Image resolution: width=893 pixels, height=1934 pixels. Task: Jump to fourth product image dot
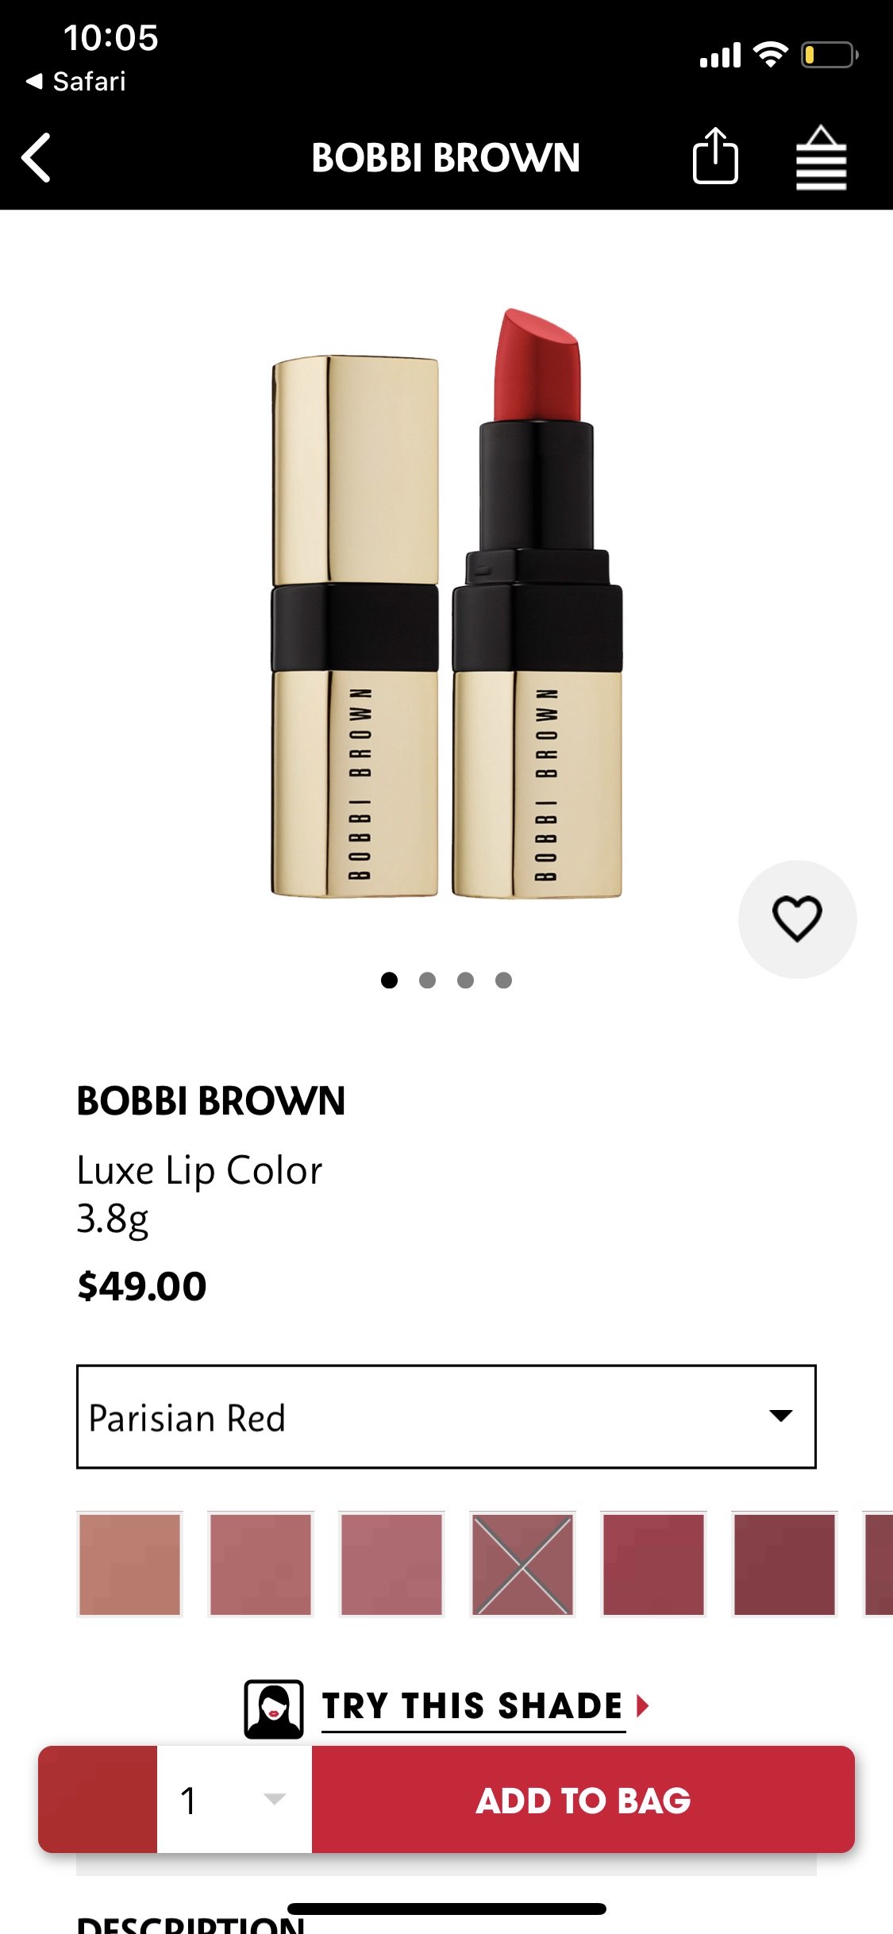tap(503, 980)
